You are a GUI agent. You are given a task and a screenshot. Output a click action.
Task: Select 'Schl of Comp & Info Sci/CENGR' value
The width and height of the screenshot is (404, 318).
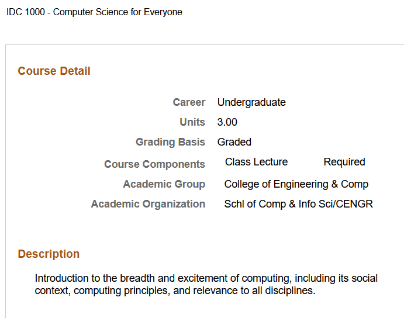coord(298,204)
